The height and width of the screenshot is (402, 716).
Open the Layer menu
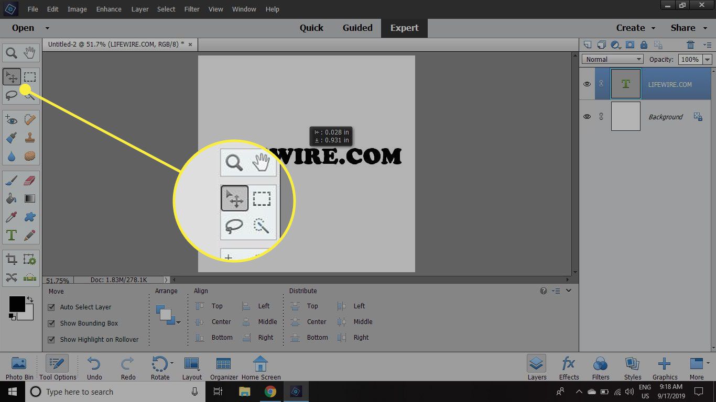coord(140,9)
